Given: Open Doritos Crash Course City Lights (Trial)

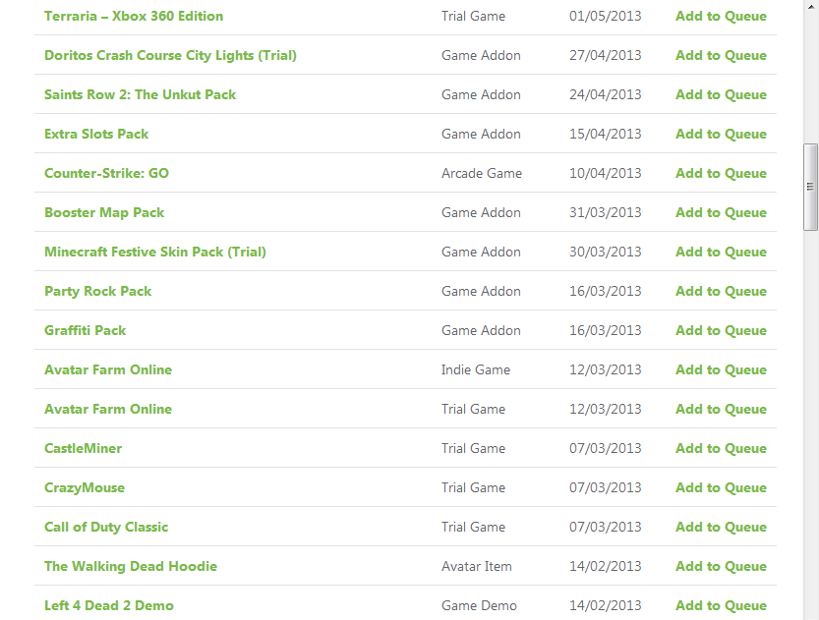Looking at the screenshot, I should (x=170, y=55).
